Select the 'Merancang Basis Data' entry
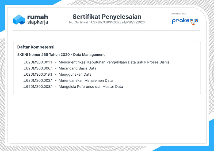 tap(77, 68)
